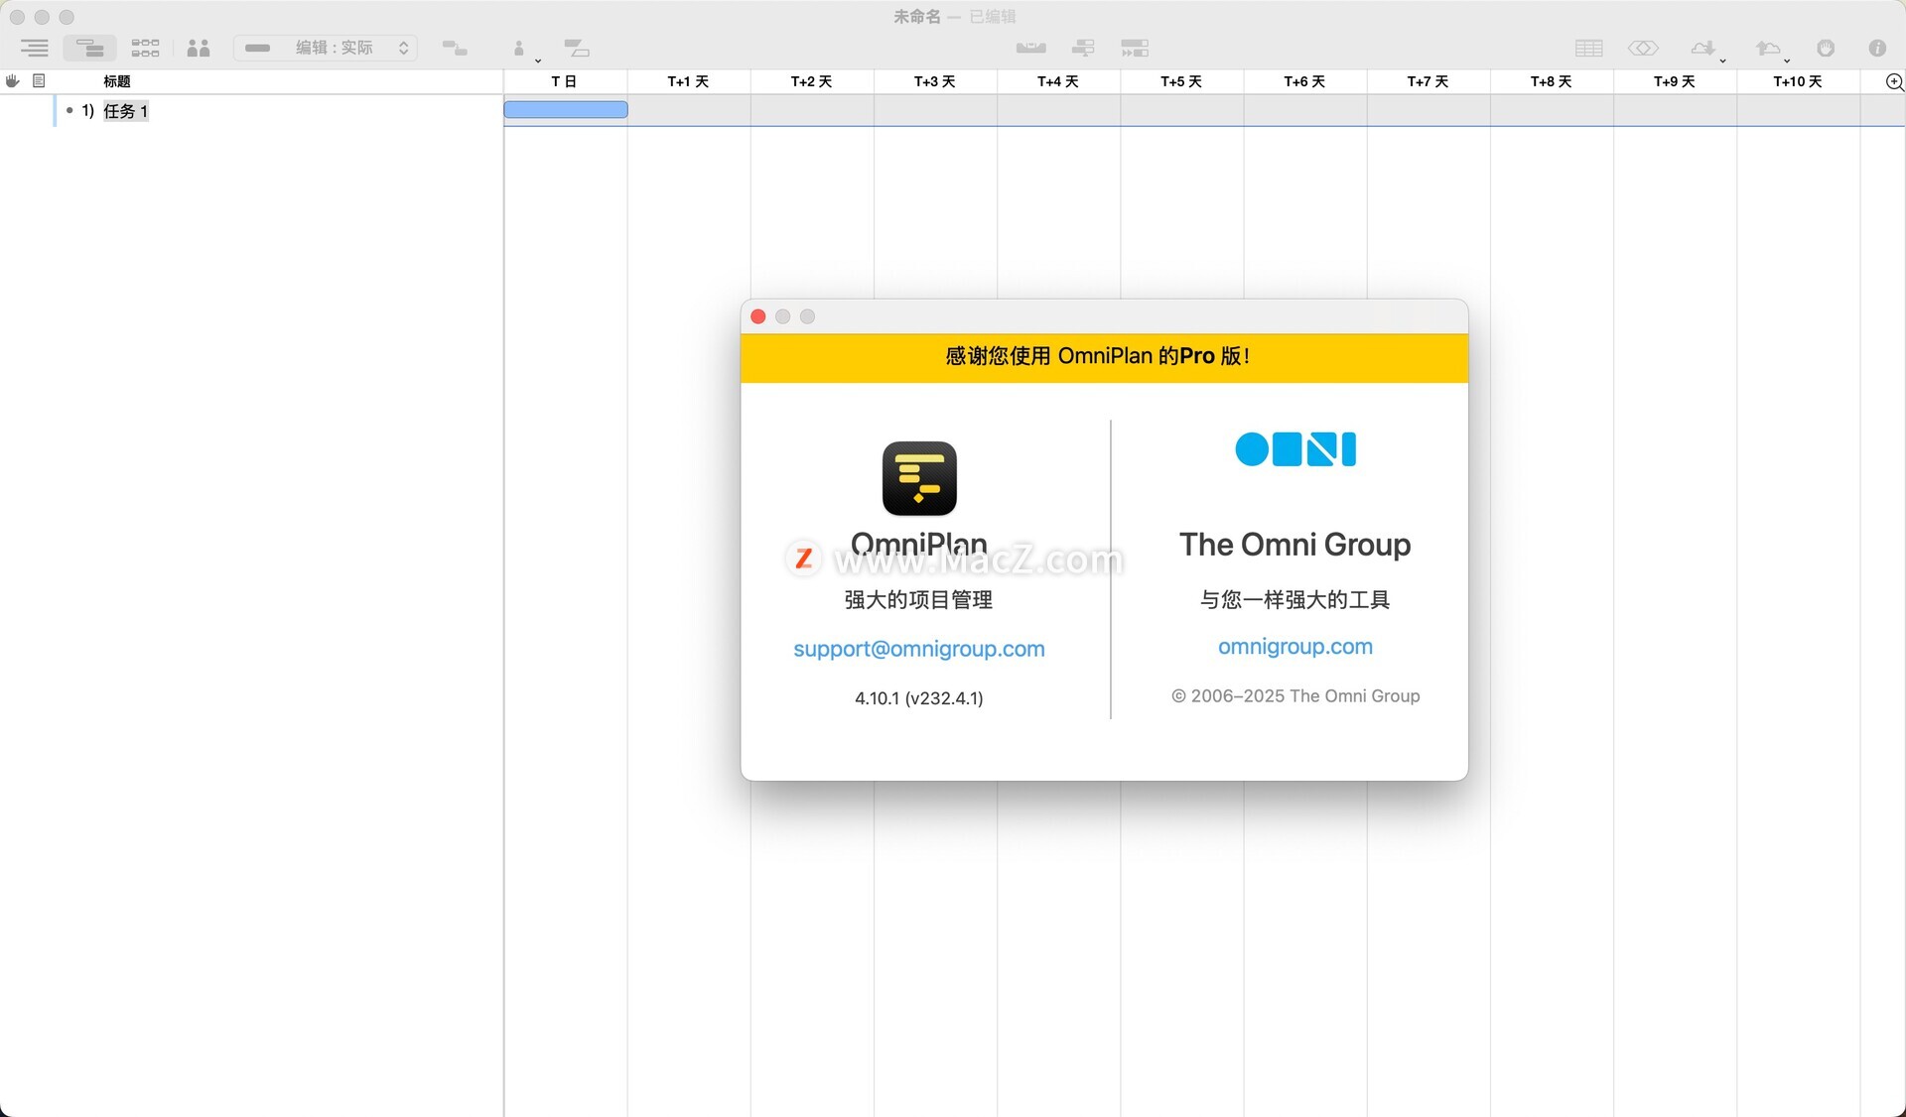This screenshot has height=1117, width=1906.
Task: Click the reschedule catch-up toolbar icon
Action: coord(1135,48)
